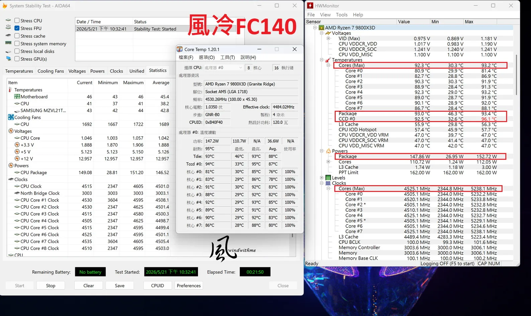This screenshot has height=316, width=531.
Task: Click the Stress GPU(s) monitor icon
Action: [x=8, y=59]
